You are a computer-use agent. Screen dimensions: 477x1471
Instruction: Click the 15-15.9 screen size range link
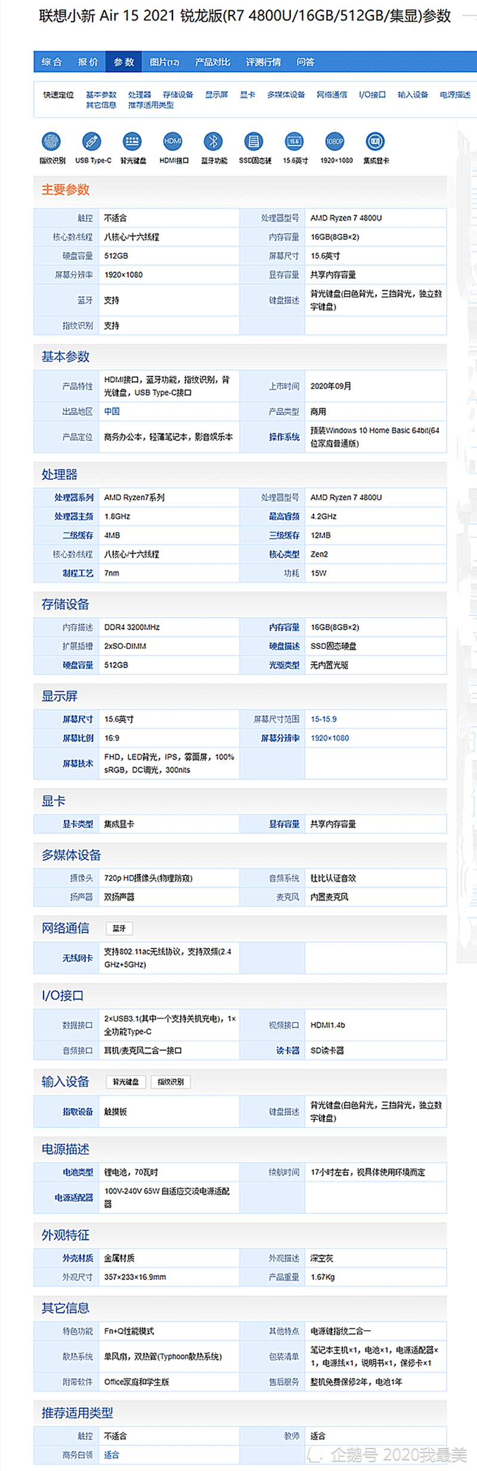tap(324, 719)
